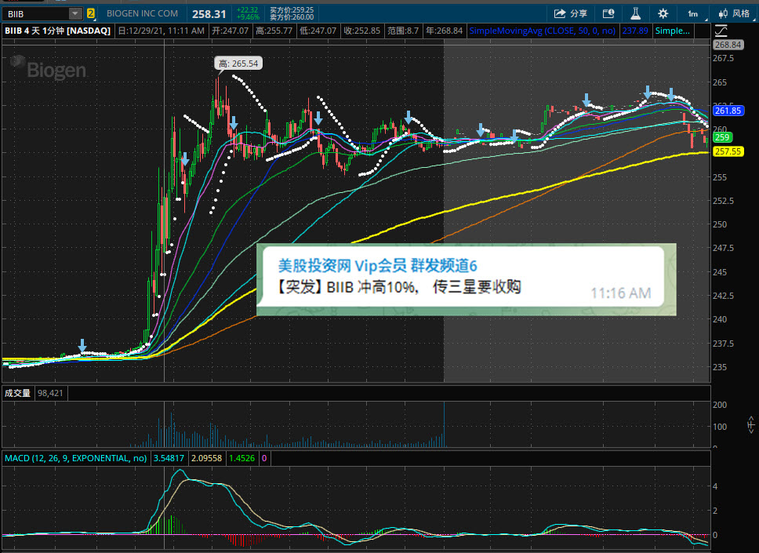Screen dimensions: 759x553
Task: Click the price axis scale curve icon
Action: (x=721, y=31)
